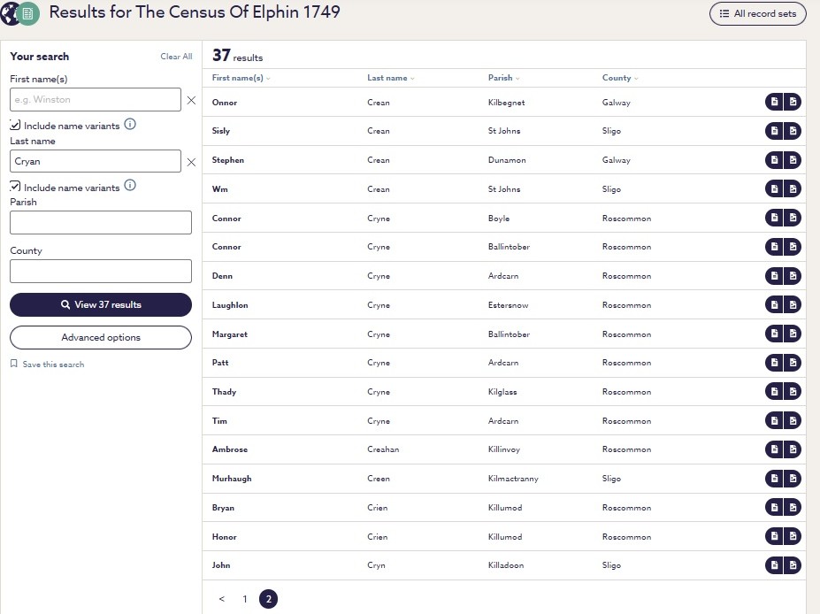Open transcript icon for John Cryn

coord(774,564)
